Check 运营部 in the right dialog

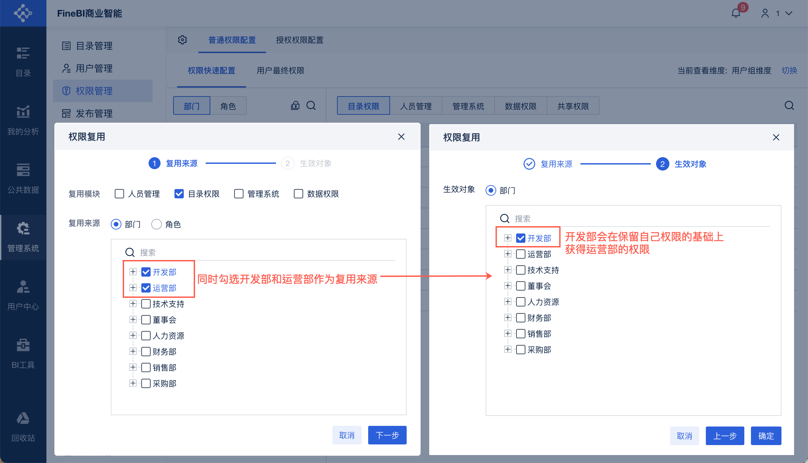point(521,254)
